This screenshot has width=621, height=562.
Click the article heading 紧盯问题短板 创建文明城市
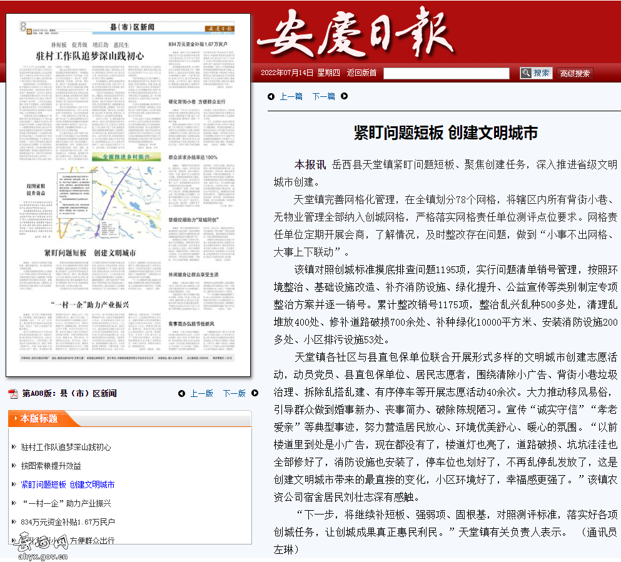pos(446,133)
